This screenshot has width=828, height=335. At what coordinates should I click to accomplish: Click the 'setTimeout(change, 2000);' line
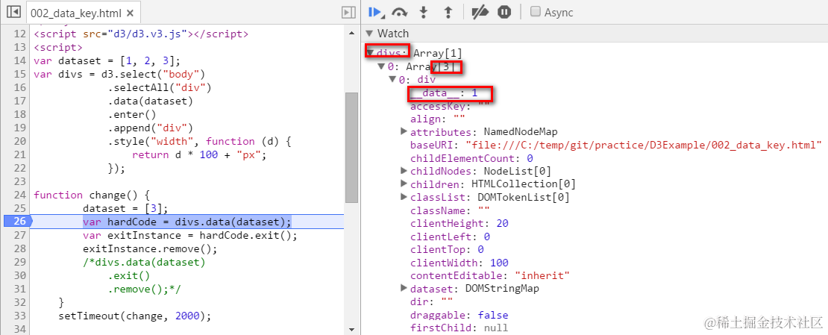135,316
